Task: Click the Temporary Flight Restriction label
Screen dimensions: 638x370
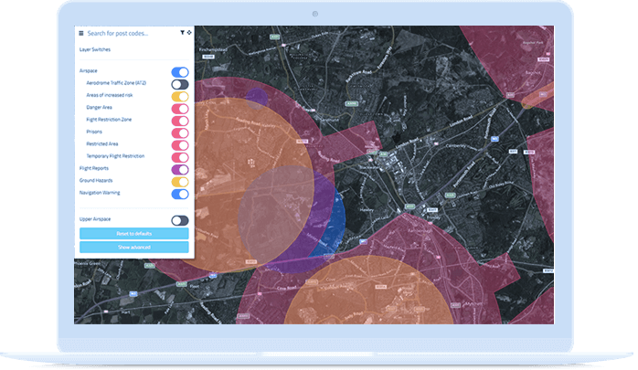Action: pos(115,156)
